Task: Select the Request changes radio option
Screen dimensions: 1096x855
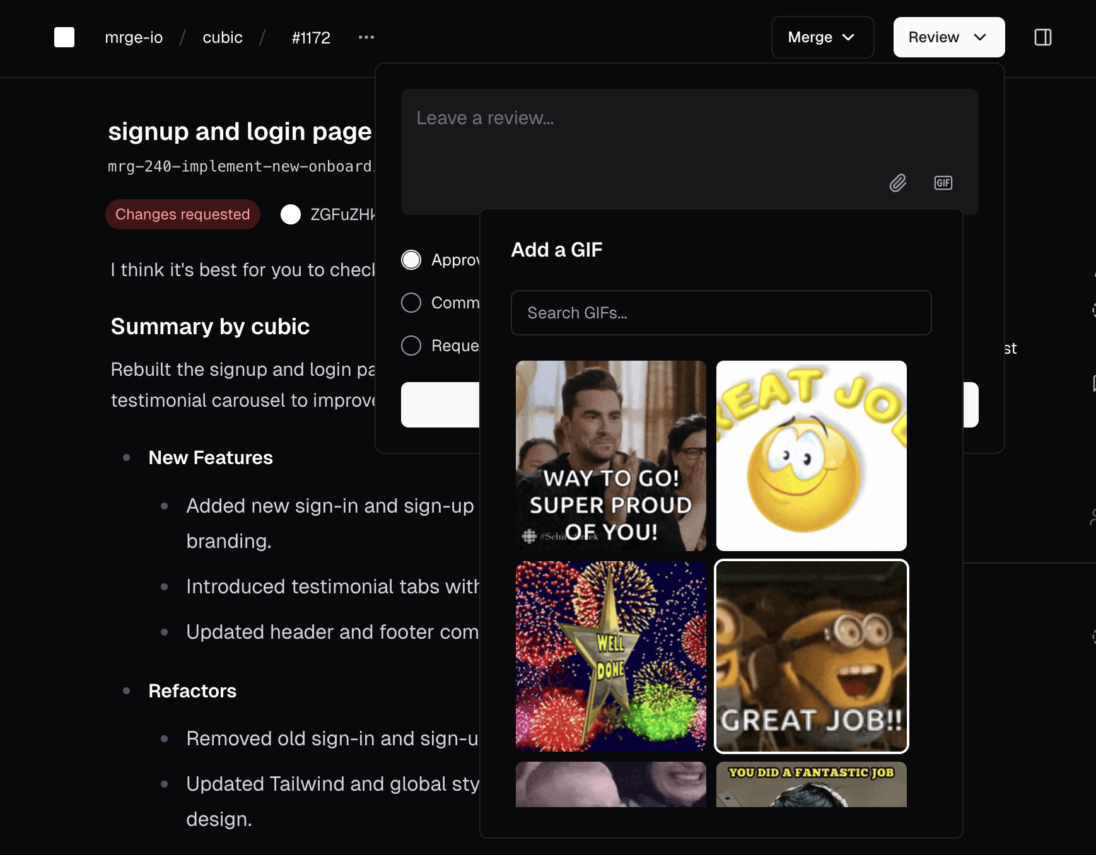Action: point(411,346)
